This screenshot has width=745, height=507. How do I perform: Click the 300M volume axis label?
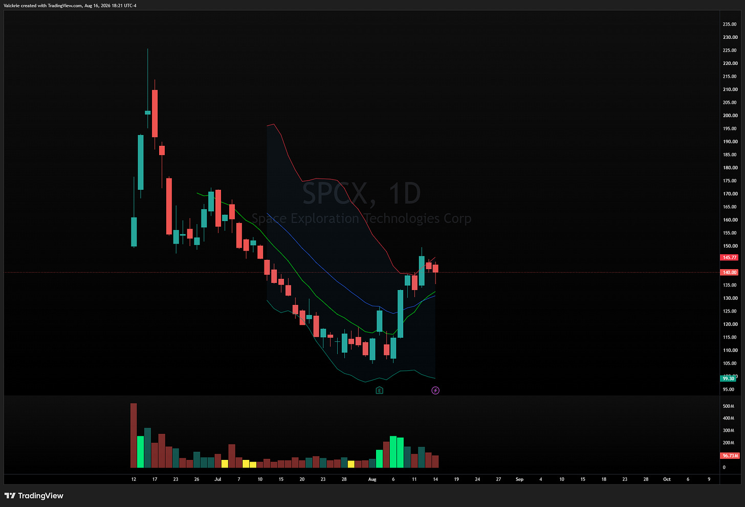tap(728, 431)
